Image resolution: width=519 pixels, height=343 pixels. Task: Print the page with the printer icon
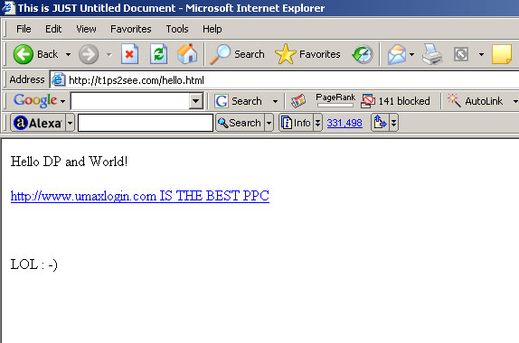click(x=432, y=54)
